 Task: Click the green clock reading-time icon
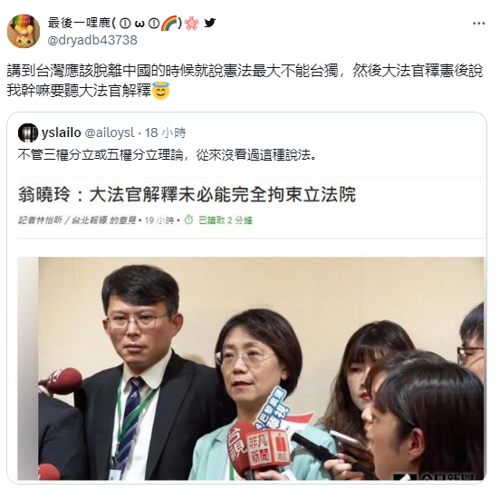point(188,220)
